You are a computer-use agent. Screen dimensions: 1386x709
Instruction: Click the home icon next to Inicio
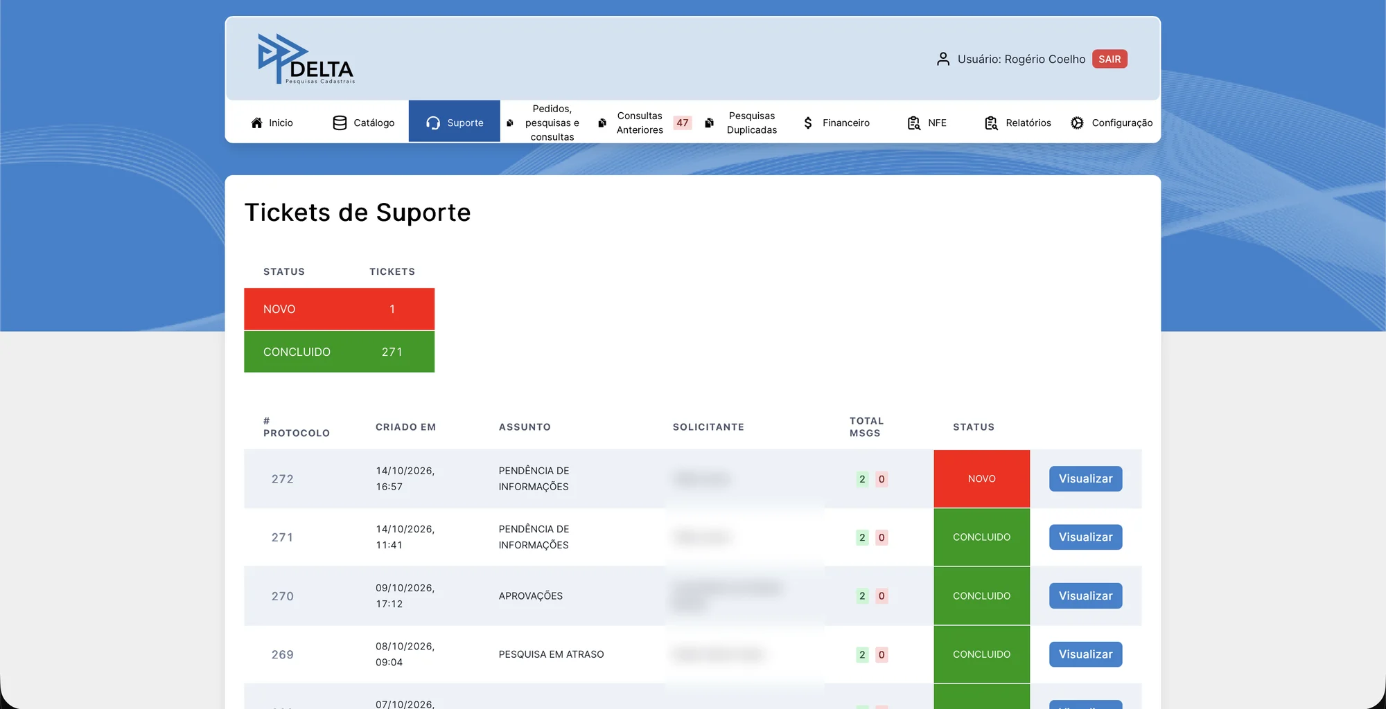(256, 123)
